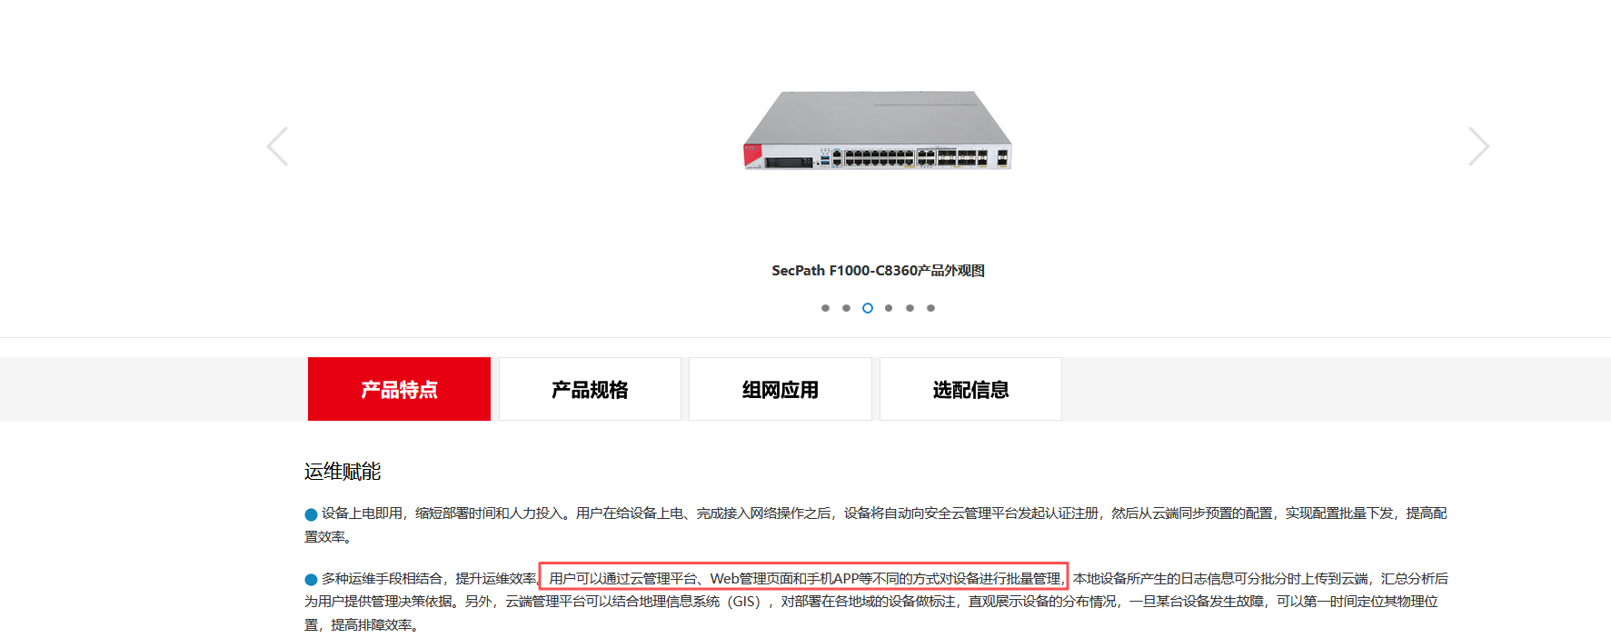The width and height of the screenshot is (1611, 638).
Task: Open the 产品特点 tab
Action: pos(399,389)
